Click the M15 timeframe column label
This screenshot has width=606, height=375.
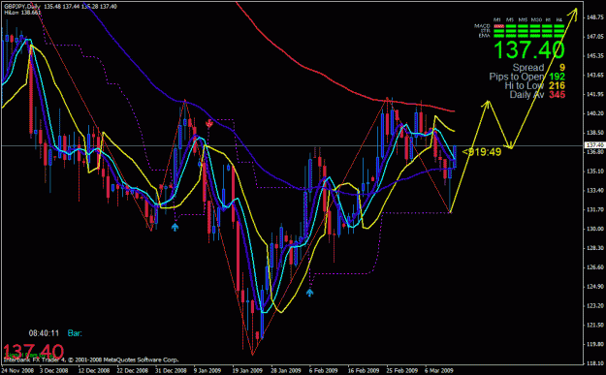[x=523, y=19]
